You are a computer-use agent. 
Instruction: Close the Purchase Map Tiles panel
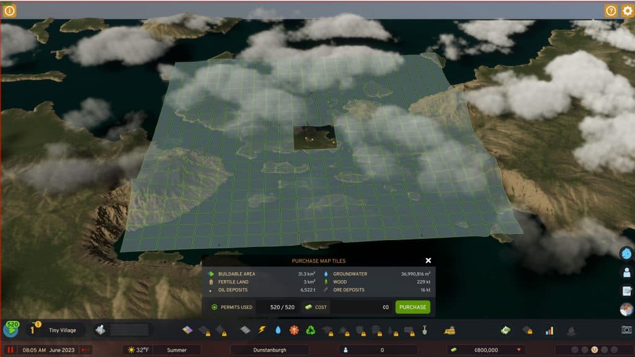(x=428, y=260)
